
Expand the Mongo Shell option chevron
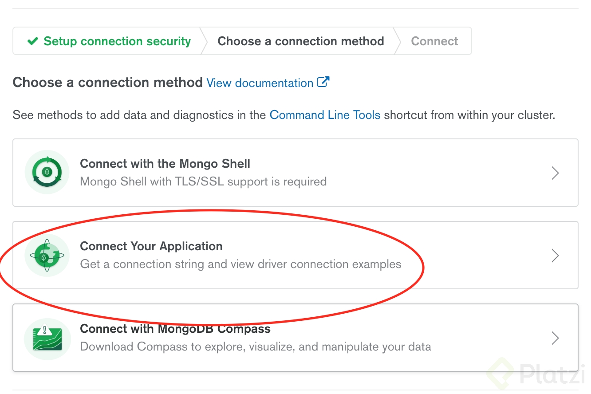point(555,173)
